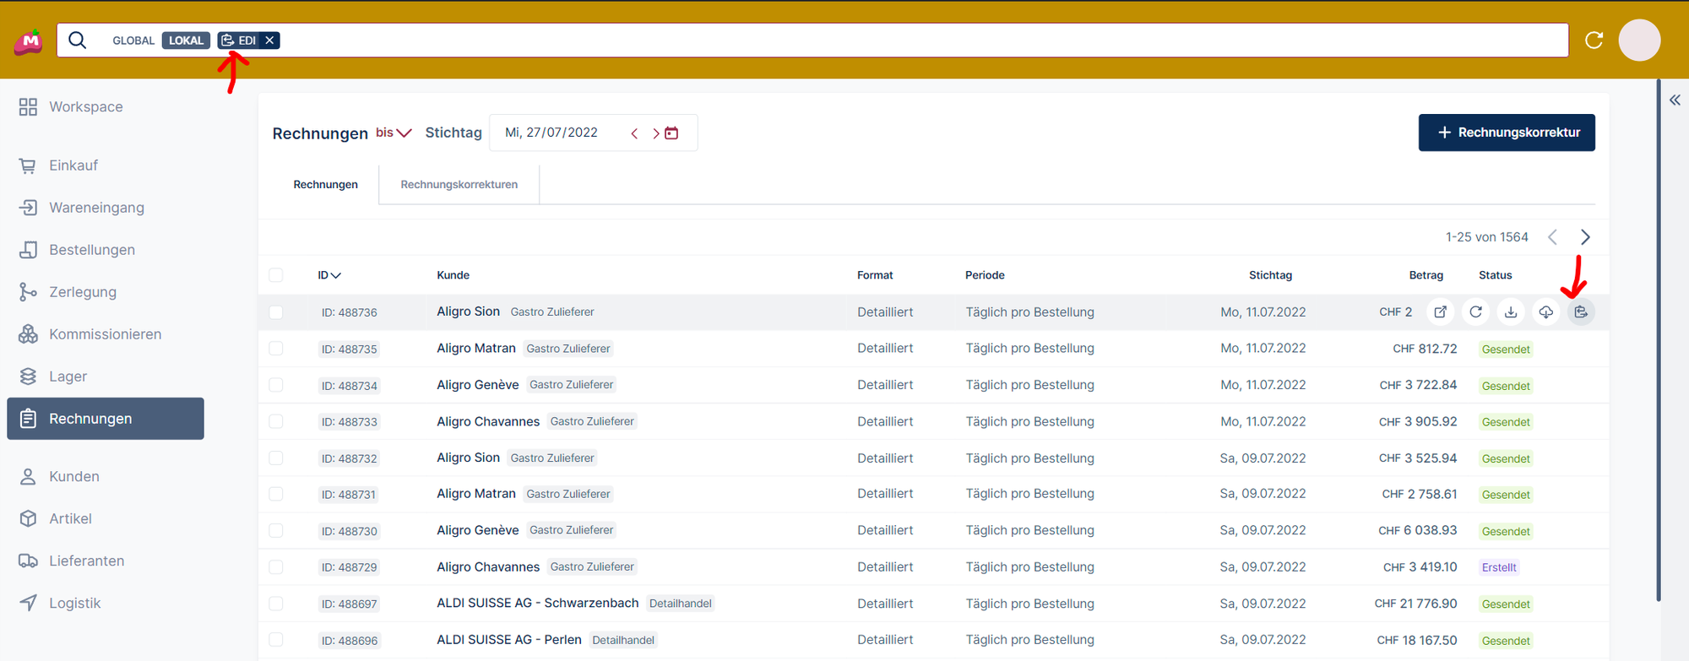Open the calendar date picker icon
This screenshot has height=661, width=1689.
coord(671,133)
